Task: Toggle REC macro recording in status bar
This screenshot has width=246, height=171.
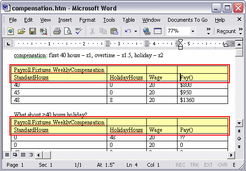Action: tap(180, 165)
